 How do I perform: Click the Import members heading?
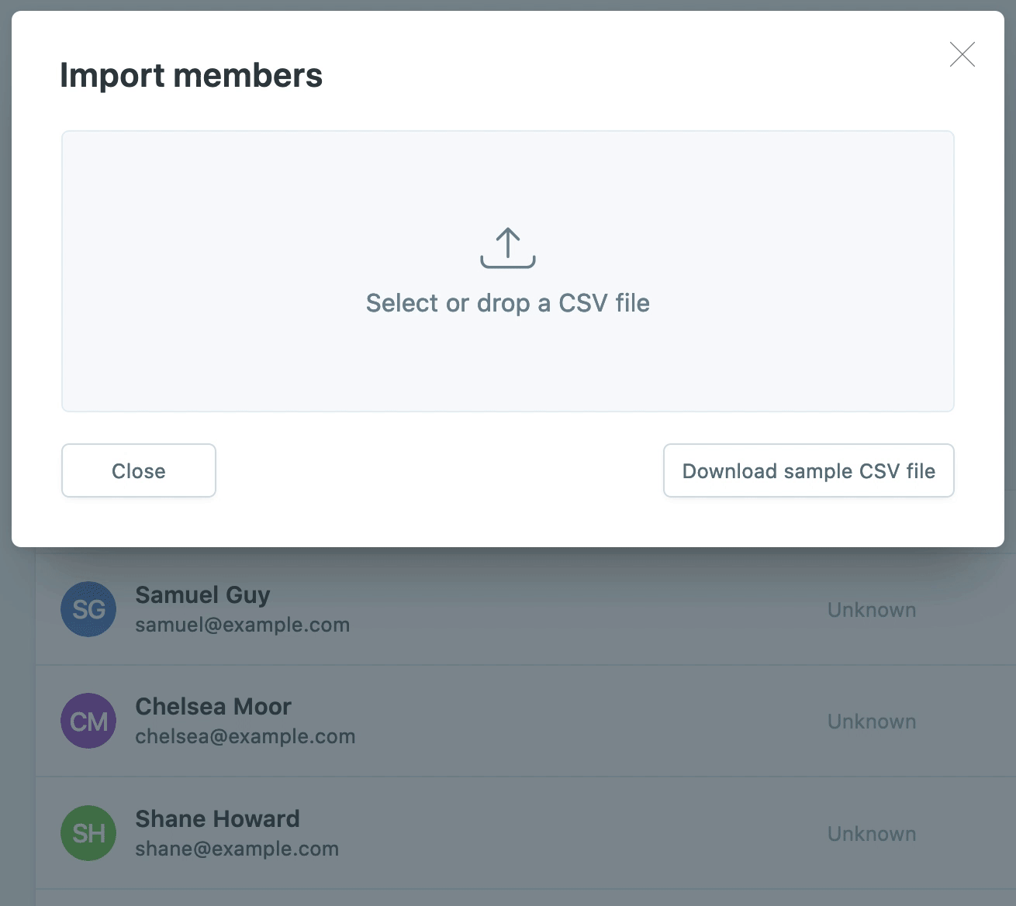tap(191, 75)
